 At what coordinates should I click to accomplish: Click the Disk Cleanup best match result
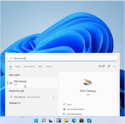(x=33, y=83)
